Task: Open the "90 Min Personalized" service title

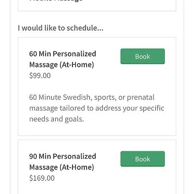Action: (x=63, y=156)
